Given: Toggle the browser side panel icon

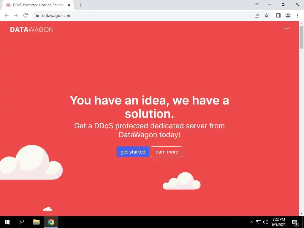Looking at the screenshot, I should coord(278,15).
